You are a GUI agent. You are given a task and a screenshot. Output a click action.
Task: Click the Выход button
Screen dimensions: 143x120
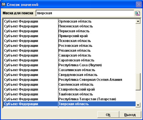pos(130,115)
